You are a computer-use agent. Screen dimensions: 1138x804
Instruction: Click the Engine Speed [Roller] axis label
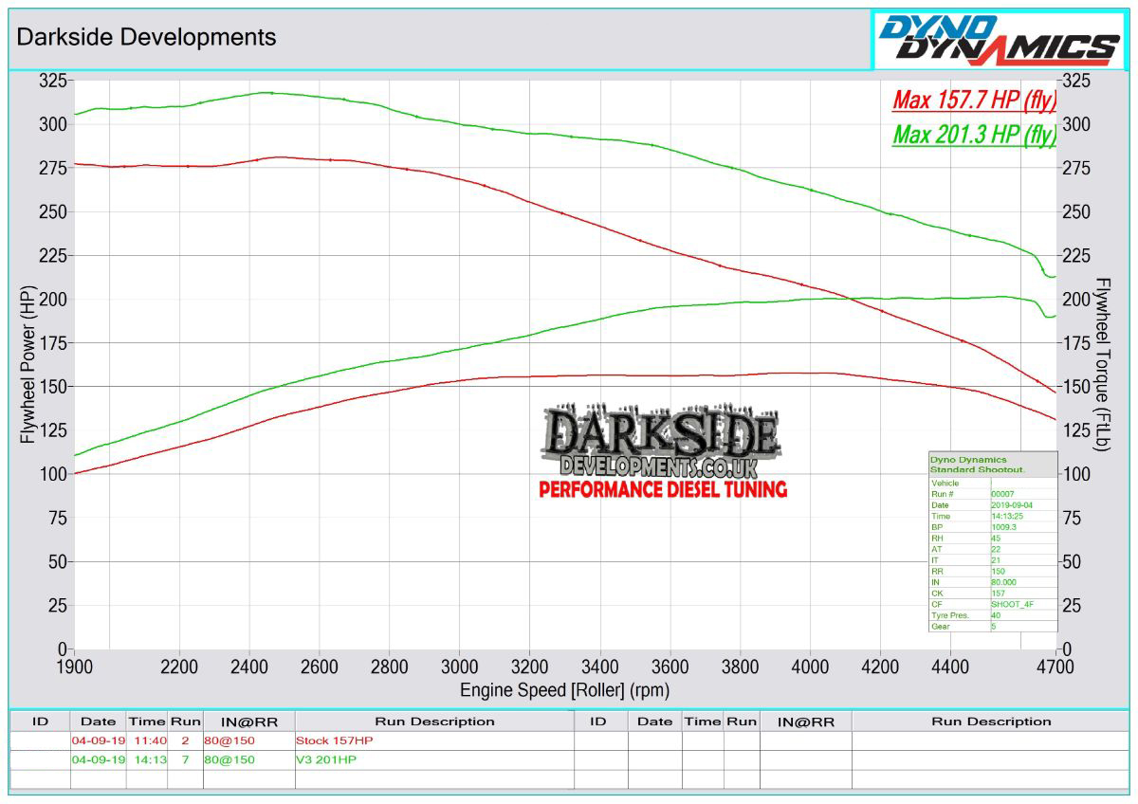pos(564,690)
